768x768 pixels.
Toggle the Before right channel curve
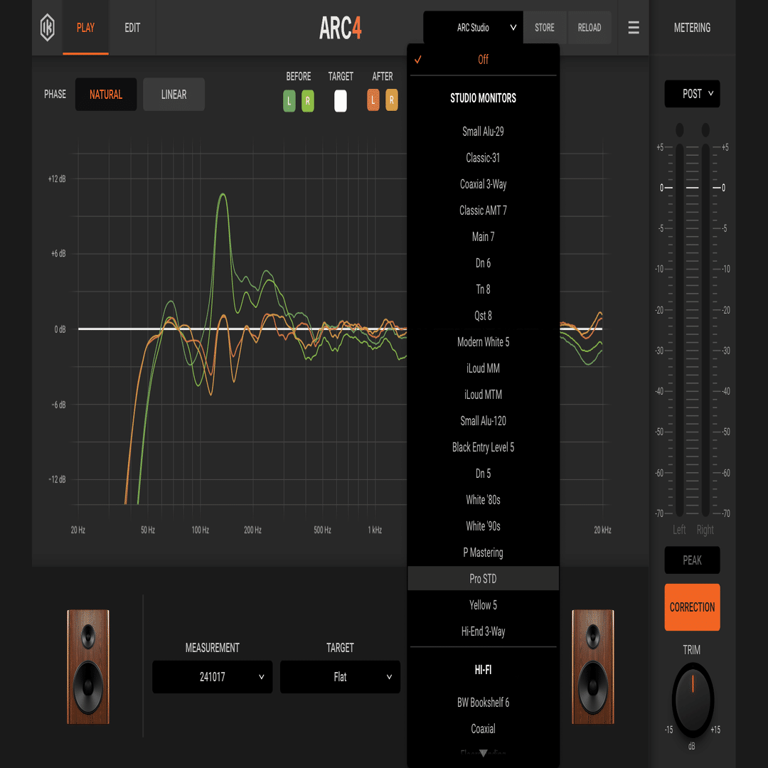point(308,101)
